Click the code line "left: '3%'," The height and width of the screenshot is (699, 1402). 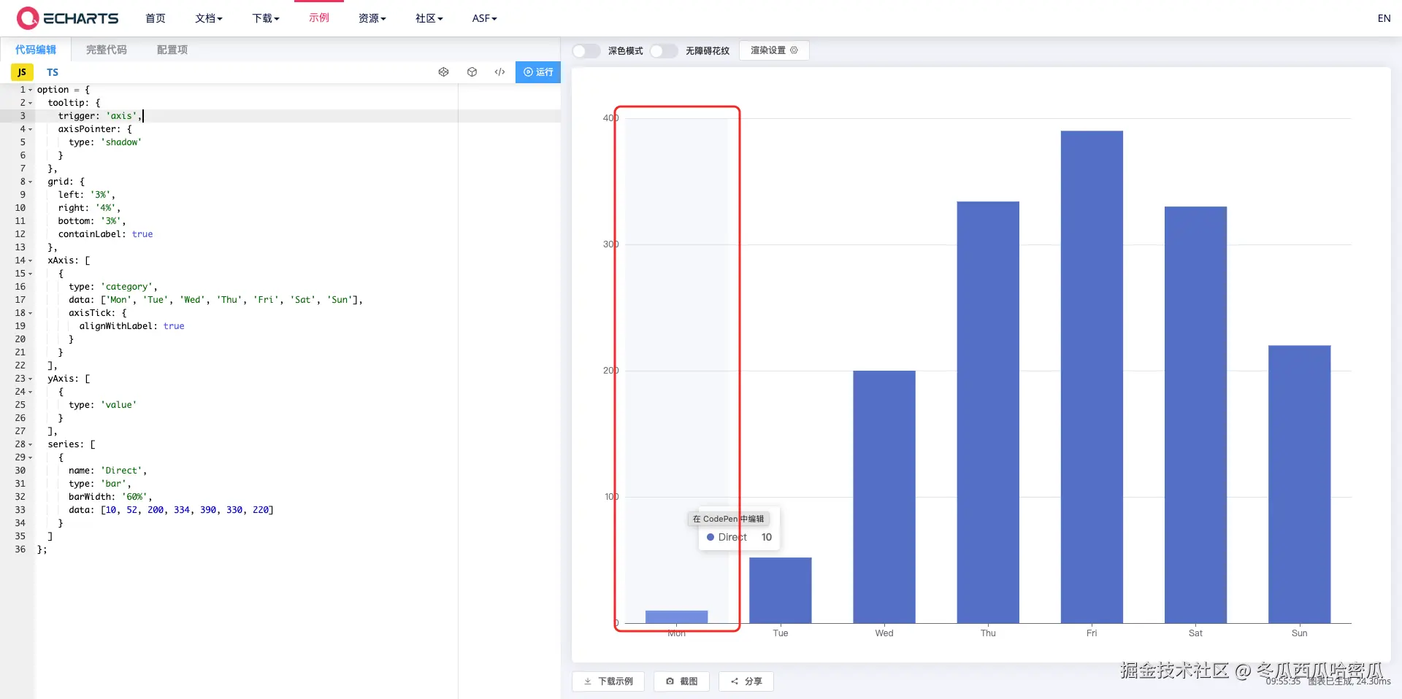pyautogui.click(x=87, y=195)
